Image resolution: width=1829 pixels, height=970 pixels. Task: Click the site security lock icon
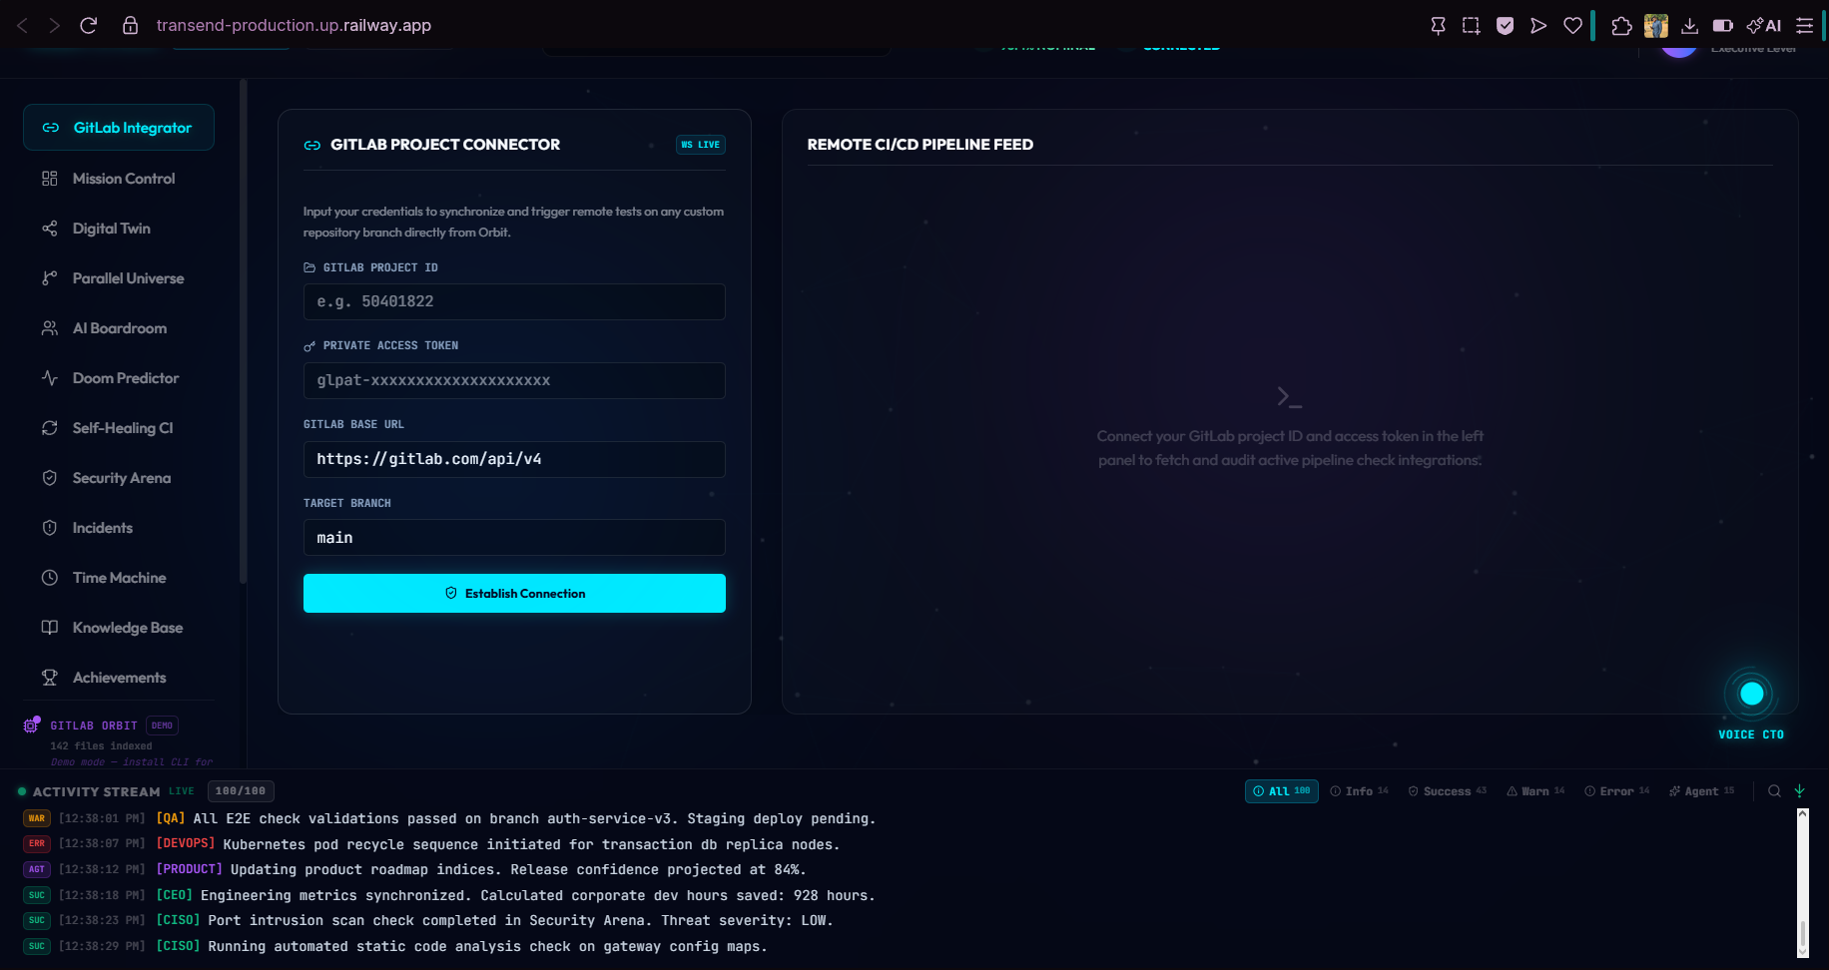pos(130,25)
